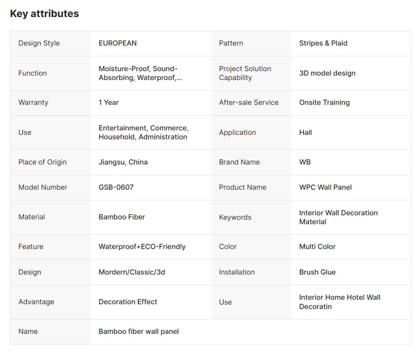Screen dimensions: 419x354
Task: Click the Key attributes heading
Action: [44, 14]
